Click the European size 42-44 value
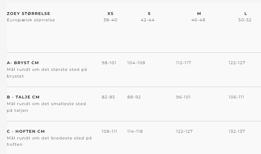Screen dimensions: 261x154 point(148,20)
